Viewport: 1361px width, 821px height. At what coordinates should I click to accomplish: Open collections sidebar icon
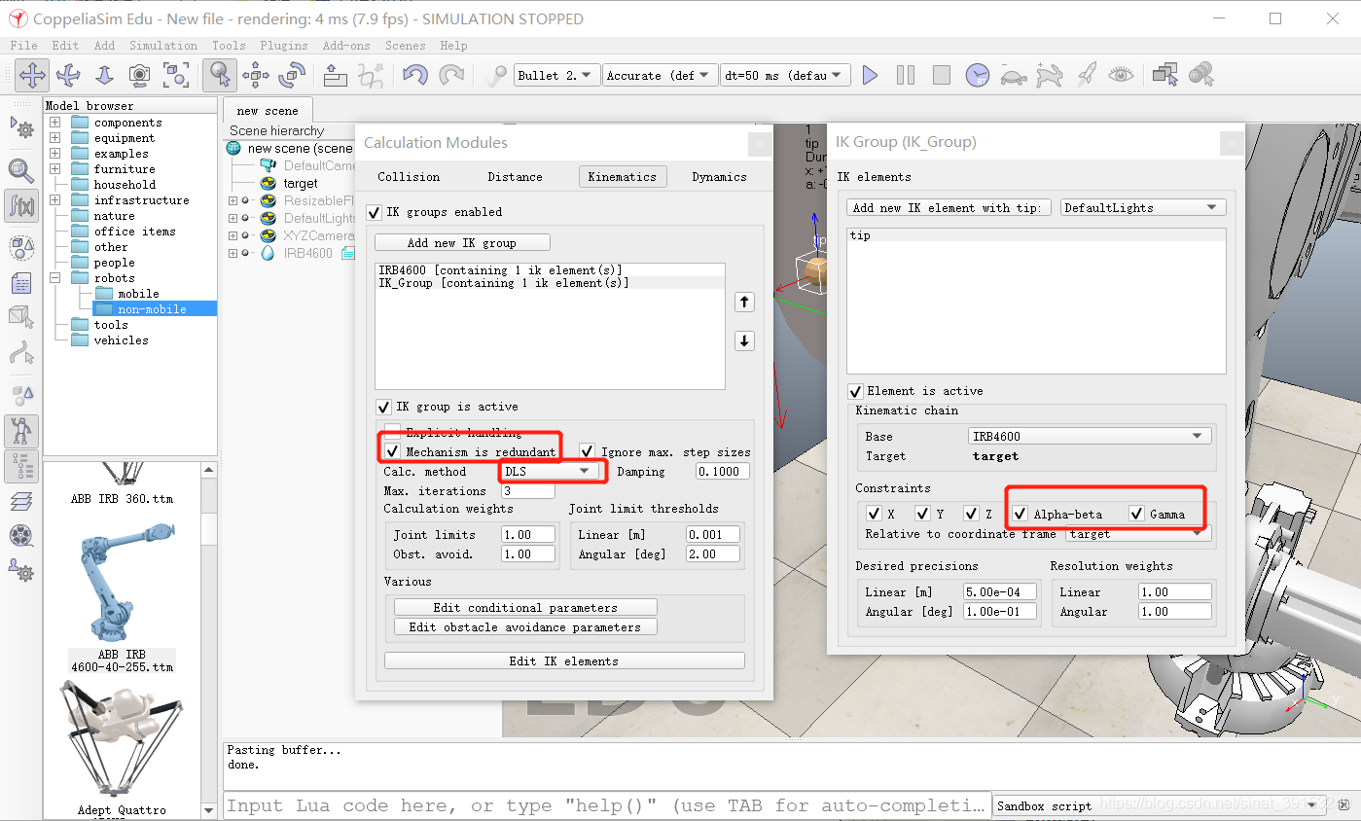[x=21, y=248]
